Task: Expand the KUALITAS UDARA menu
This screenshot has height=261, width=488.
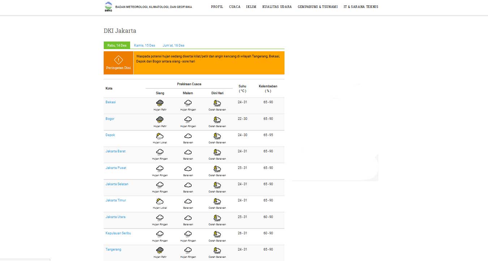Action: point(277,7)
